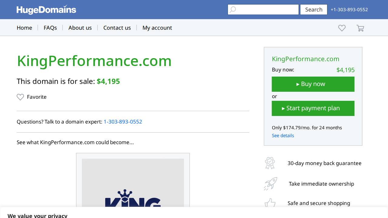Open About us page
Screen dimensions: 388x218
(80, 28)
